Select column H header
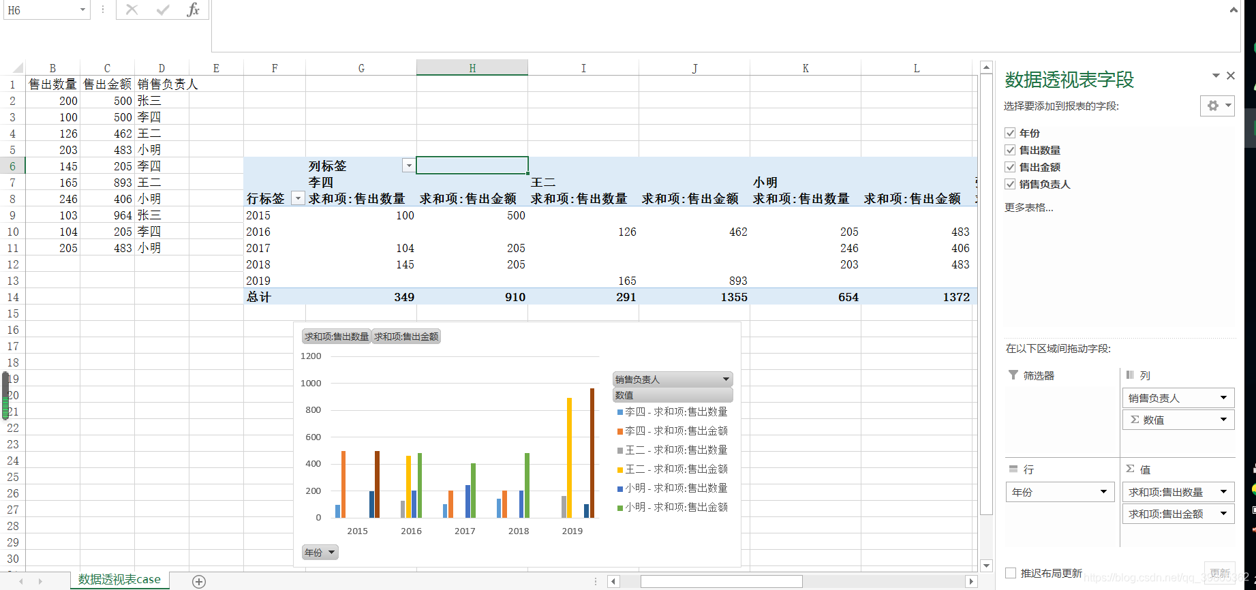This screenshot has height=590, width=1256. (472, 67)
